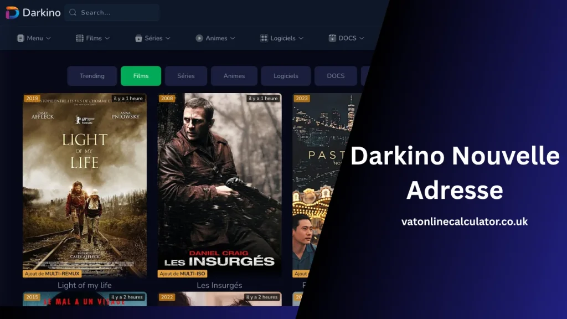Click the 'Light of my life' title link
567x319 pixels.
[85, 285]
